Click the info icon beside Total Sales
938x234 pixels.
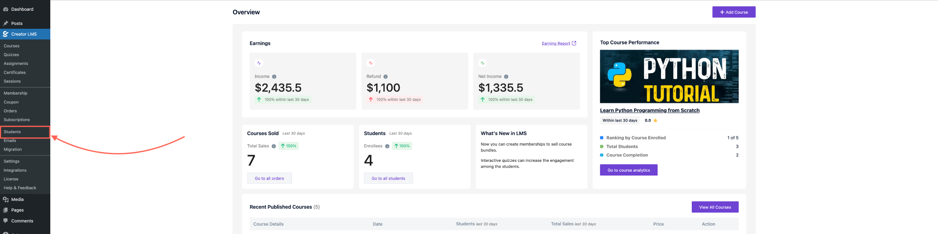point(274,146)
